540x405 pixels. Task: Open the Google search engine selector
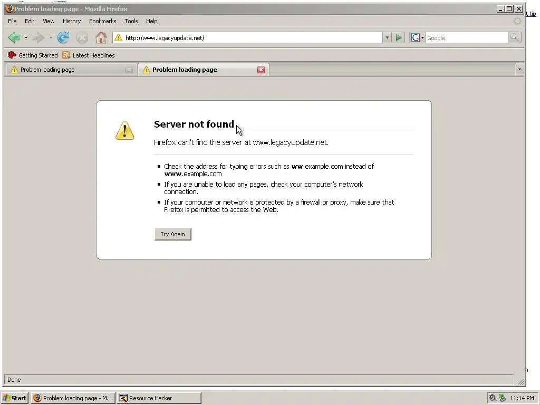tap(418, 37)
